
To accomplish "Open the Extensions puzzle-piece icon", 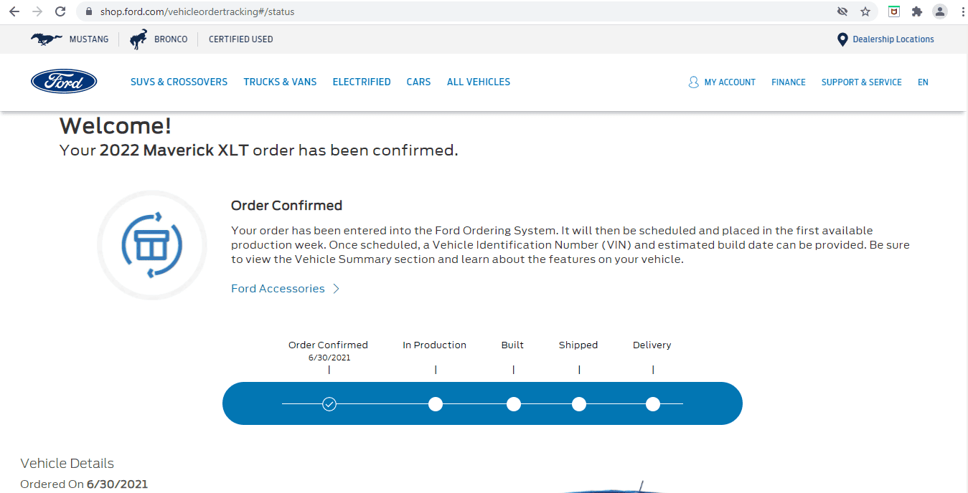I will [x=917, y=11].
